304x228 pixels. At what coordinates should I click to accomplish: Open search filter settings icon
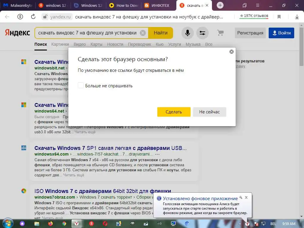click(202, 33)
